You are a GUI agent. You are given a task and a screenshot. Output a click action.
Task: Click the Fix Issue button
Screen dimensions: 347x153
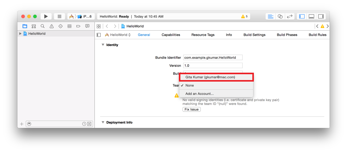(192, 109)
